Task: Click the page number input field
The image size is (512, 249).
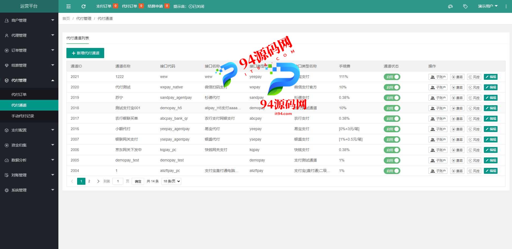Action: tap(118, 181)
